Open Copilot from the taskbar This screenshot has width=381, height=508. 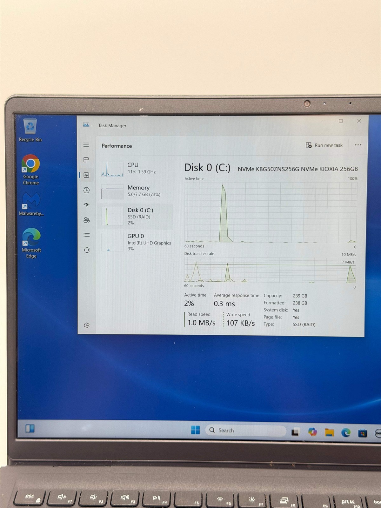[x=312, y=432]
